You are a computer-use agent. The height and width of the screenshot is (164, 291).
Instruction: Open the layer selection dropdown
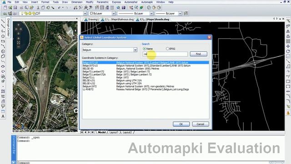(x=85, y=13)
